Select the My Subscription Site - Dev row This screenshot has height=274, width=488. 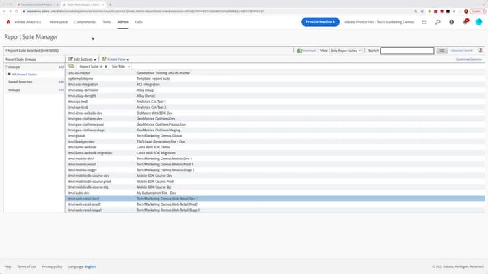tap(275, 193)
